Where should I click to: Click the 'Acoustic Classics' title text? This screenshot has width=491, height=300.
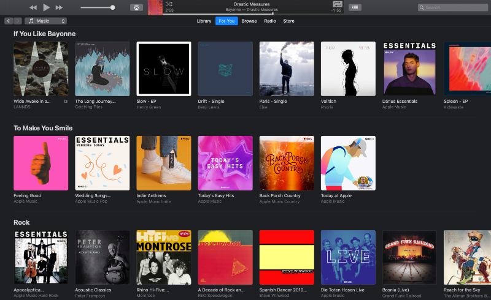click(93, 290)
